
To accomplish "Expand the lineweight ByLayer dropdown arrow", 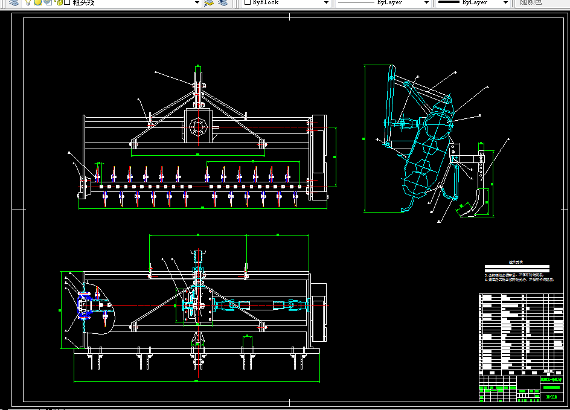I will [505, 2].
